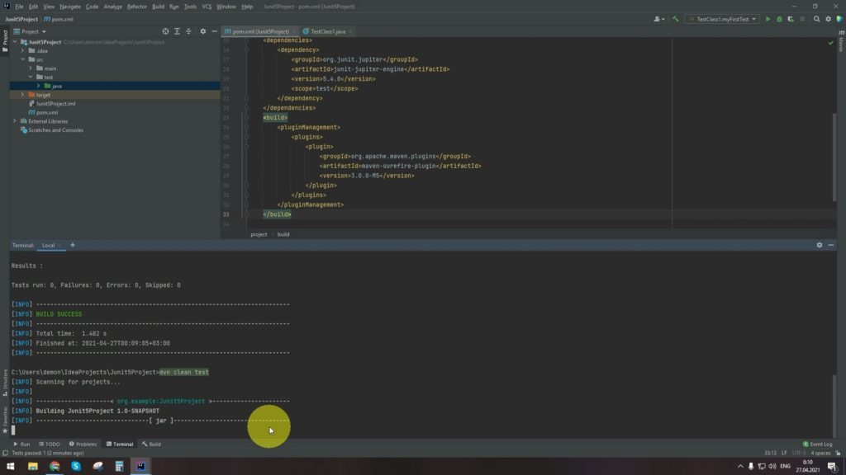846x475 pixels.
Task: Expand the main folder
Action: tap(31, 68)
